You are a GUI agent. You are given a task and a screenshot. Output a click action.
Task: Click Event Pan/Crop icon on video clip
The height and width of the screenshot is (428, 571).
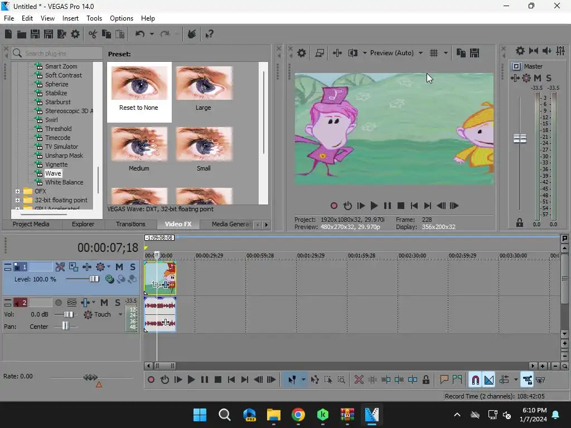(x=156, y=285)
